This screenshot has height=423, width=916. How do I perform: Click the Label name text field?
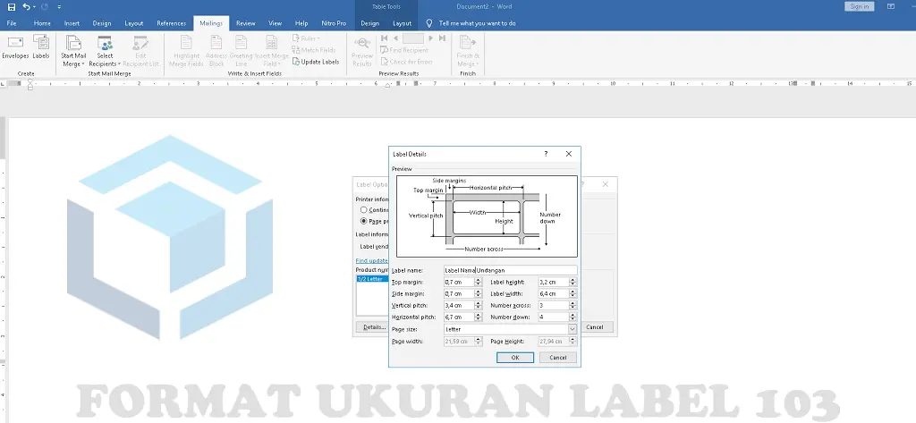[x=510, y=270]
